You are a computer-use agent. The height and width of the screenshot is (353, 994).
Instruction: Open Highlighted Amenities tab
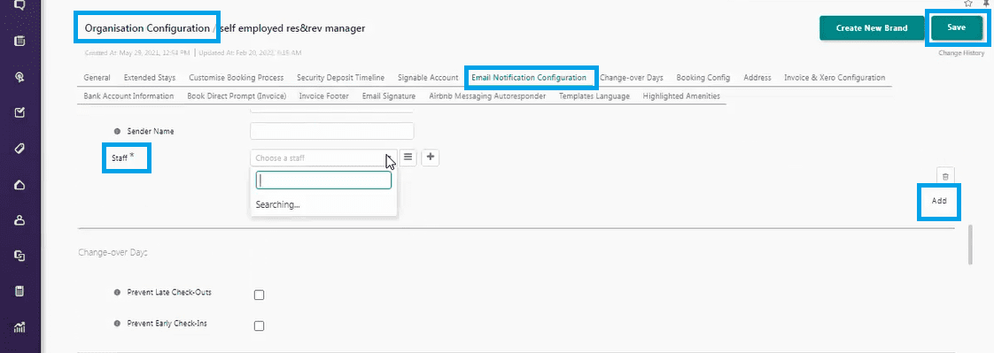tap(681, 96)
